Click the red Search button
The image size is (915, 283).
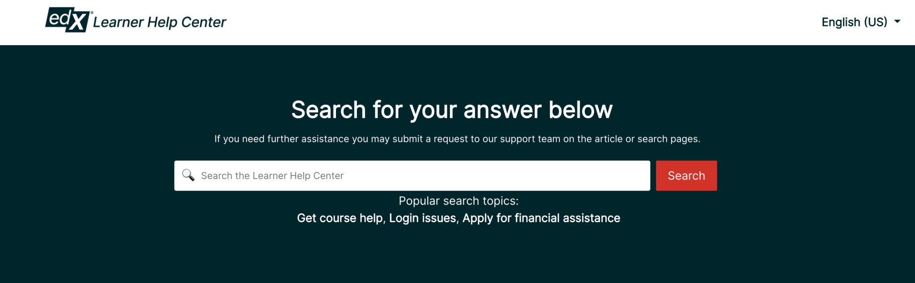(686, 175)
